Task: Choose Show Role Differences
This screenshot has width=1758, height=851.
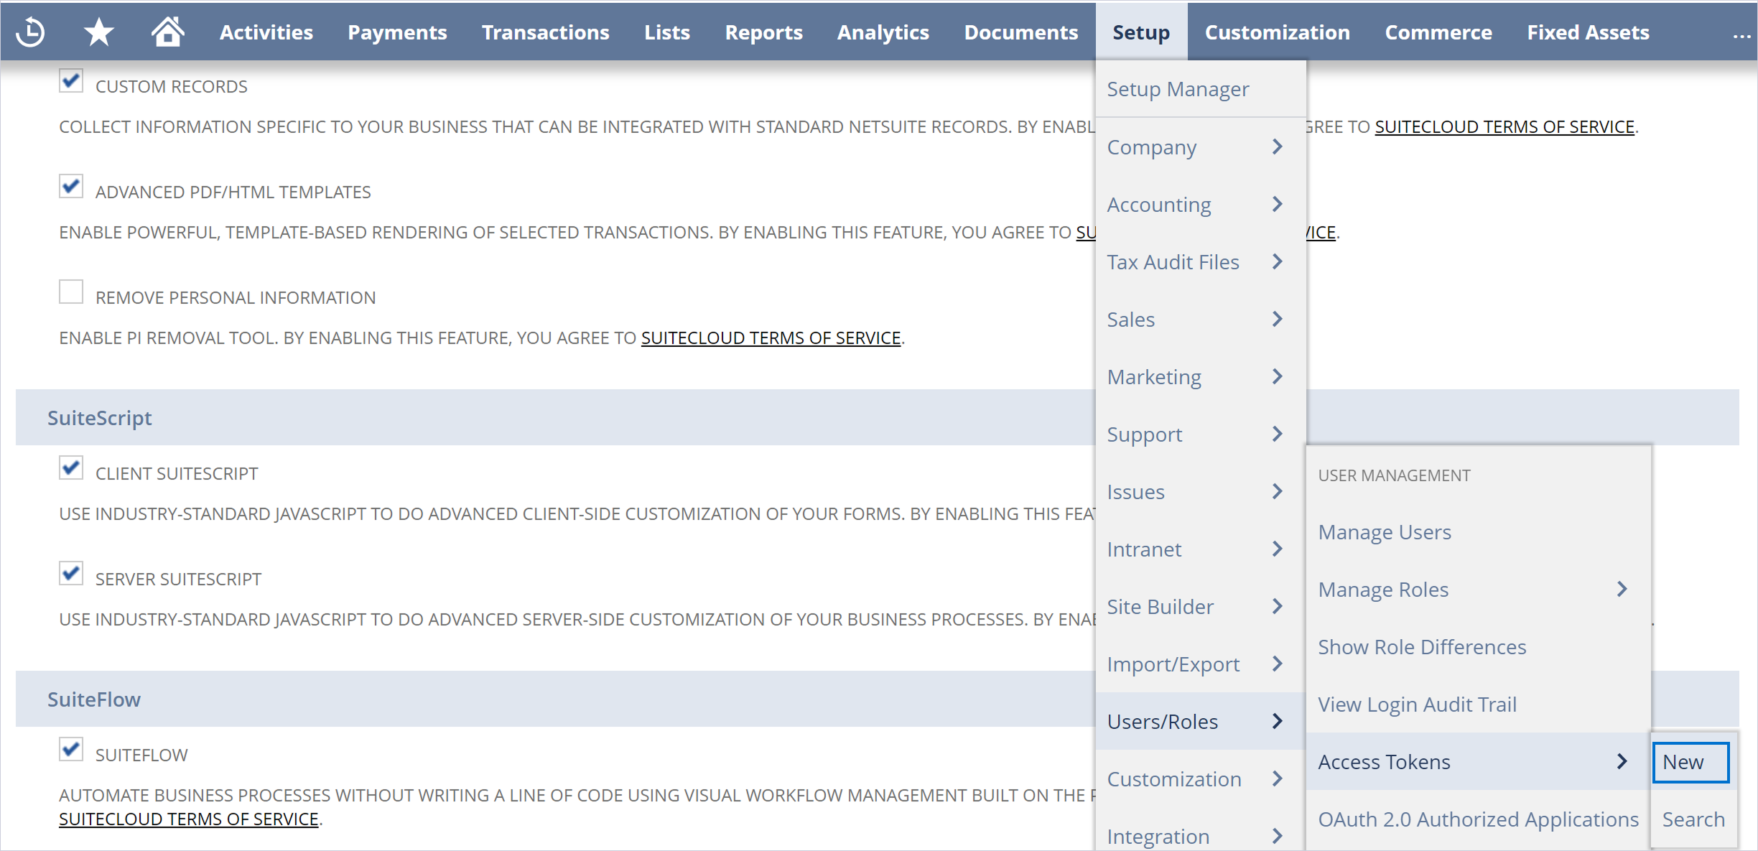Action: [1478, 646]
